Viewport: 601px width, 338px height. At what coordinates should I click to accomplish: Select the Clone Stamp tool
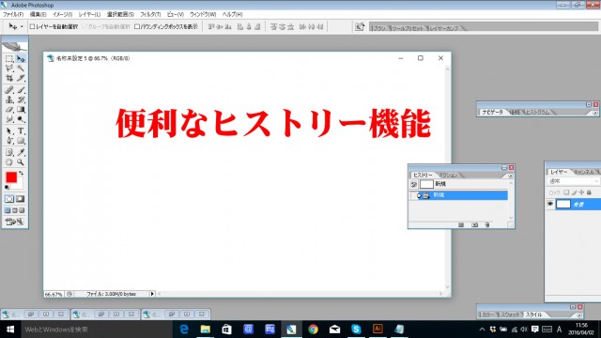click(x=9, y=100)
